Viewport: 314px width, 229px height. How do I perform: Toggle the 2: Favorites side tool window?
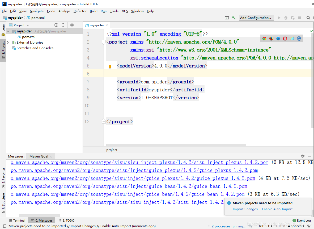[x=3, y=178]
